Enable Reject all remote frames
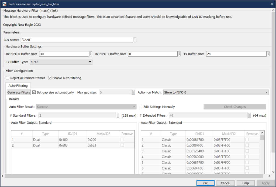 point(8,78)
